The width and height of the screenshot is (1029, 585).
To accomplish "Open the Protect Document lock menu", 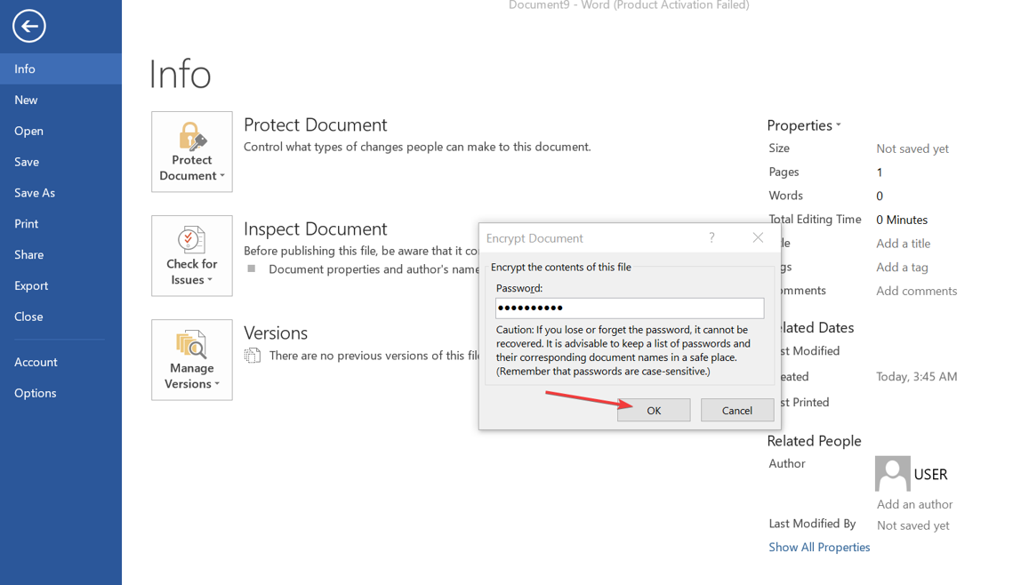I will coord(192,152).
